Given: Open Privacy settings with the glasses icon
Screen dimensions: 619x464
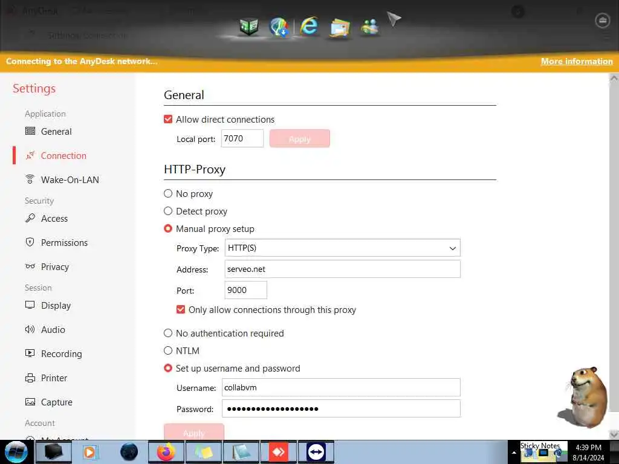Looking at the screenshot, I should pos(47,266).
